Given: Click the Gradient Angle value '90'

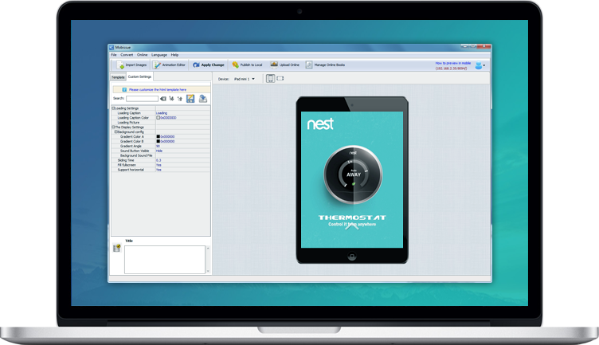Looking at the screenshot, I should click(x=159, y=146).
